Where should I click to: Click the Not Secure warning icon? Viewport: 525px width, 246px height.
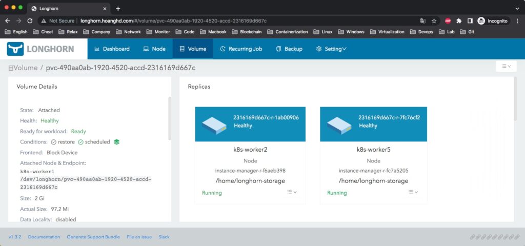coord(44,20)
